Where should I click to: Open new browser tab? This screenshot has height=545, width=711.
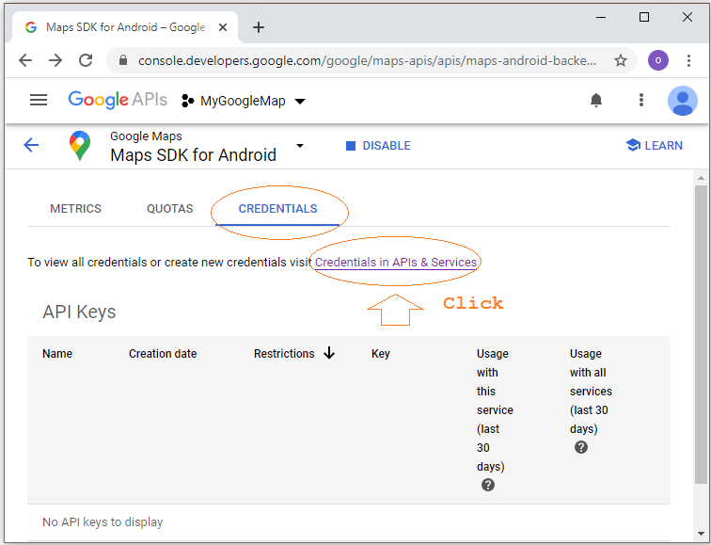(x=259, y=27)
